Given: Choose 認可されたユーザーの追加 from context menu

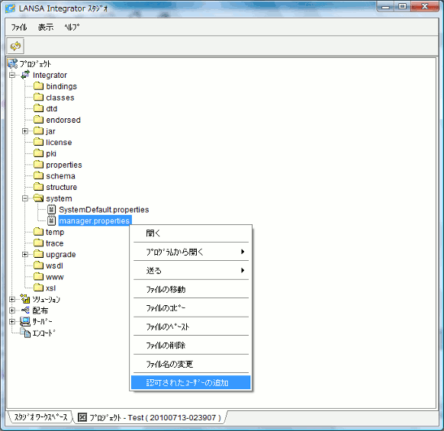Looking at the screenshot, I should click(191, 383).
